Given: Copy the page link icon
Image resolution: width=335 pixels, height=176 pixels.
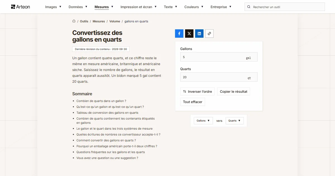Looking at the screenshot, I should (209, 34).
